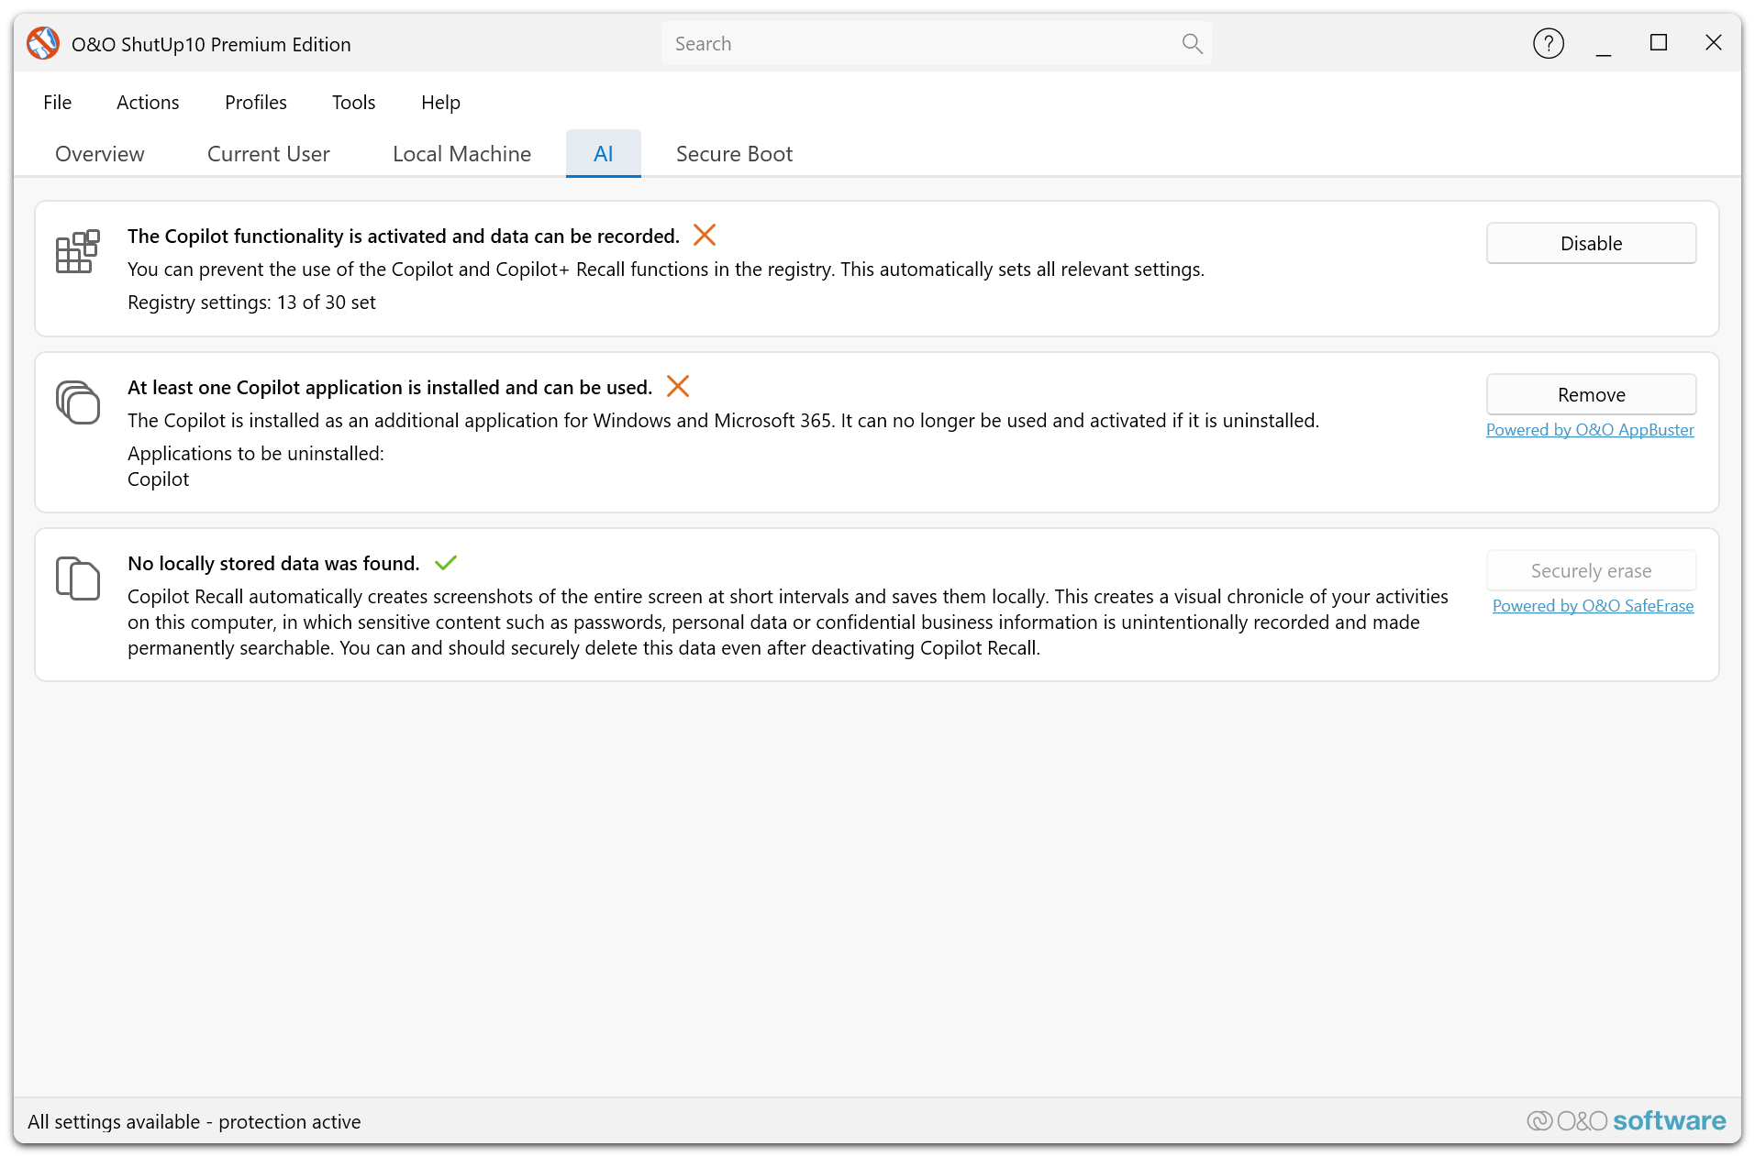
Task: Click the O&O ShutUp10 app logo icon
Action: point(43,44)
